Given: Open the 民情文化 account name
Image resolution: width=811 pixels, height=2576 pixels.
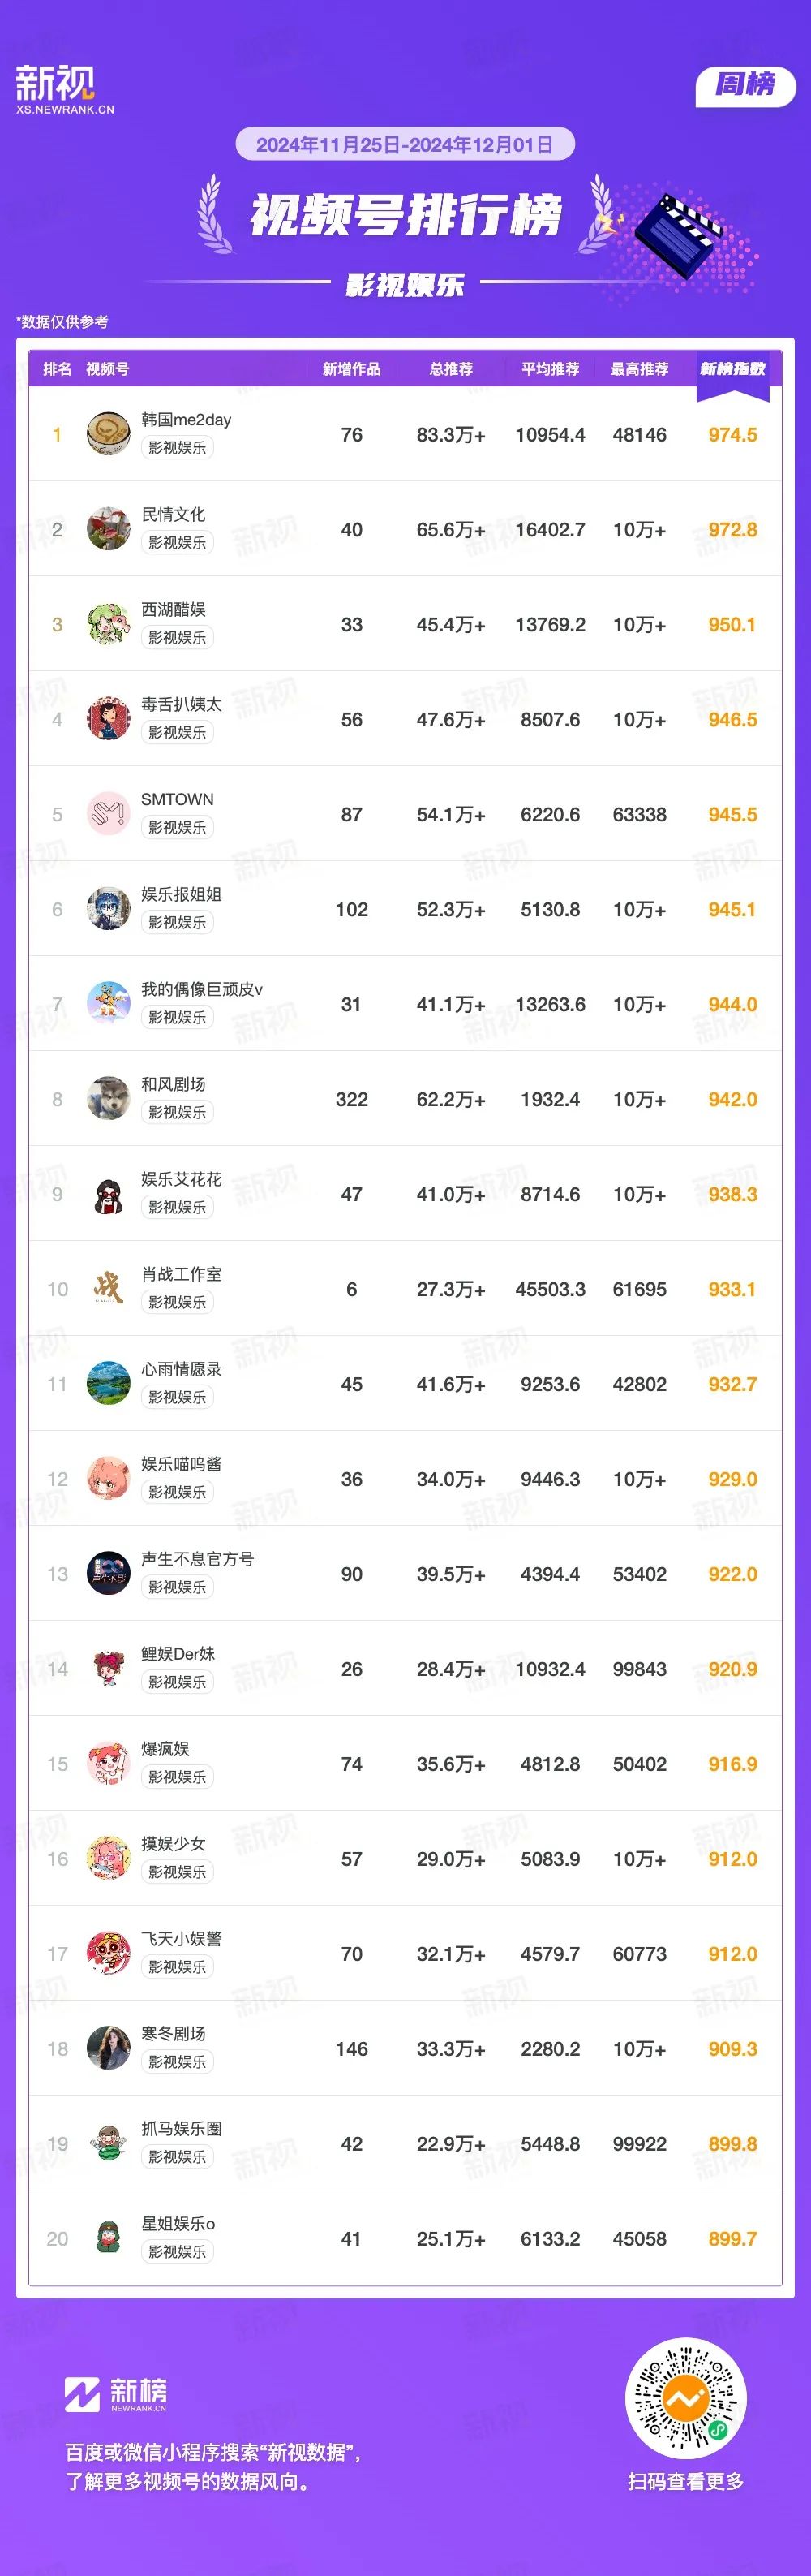Looking at the screenshot, I should point(173,514).
